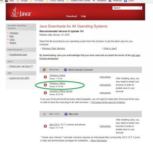The image size is (153, 146).
Task: Open Instructions for Windows Online
Action: [x=105, y=77]
